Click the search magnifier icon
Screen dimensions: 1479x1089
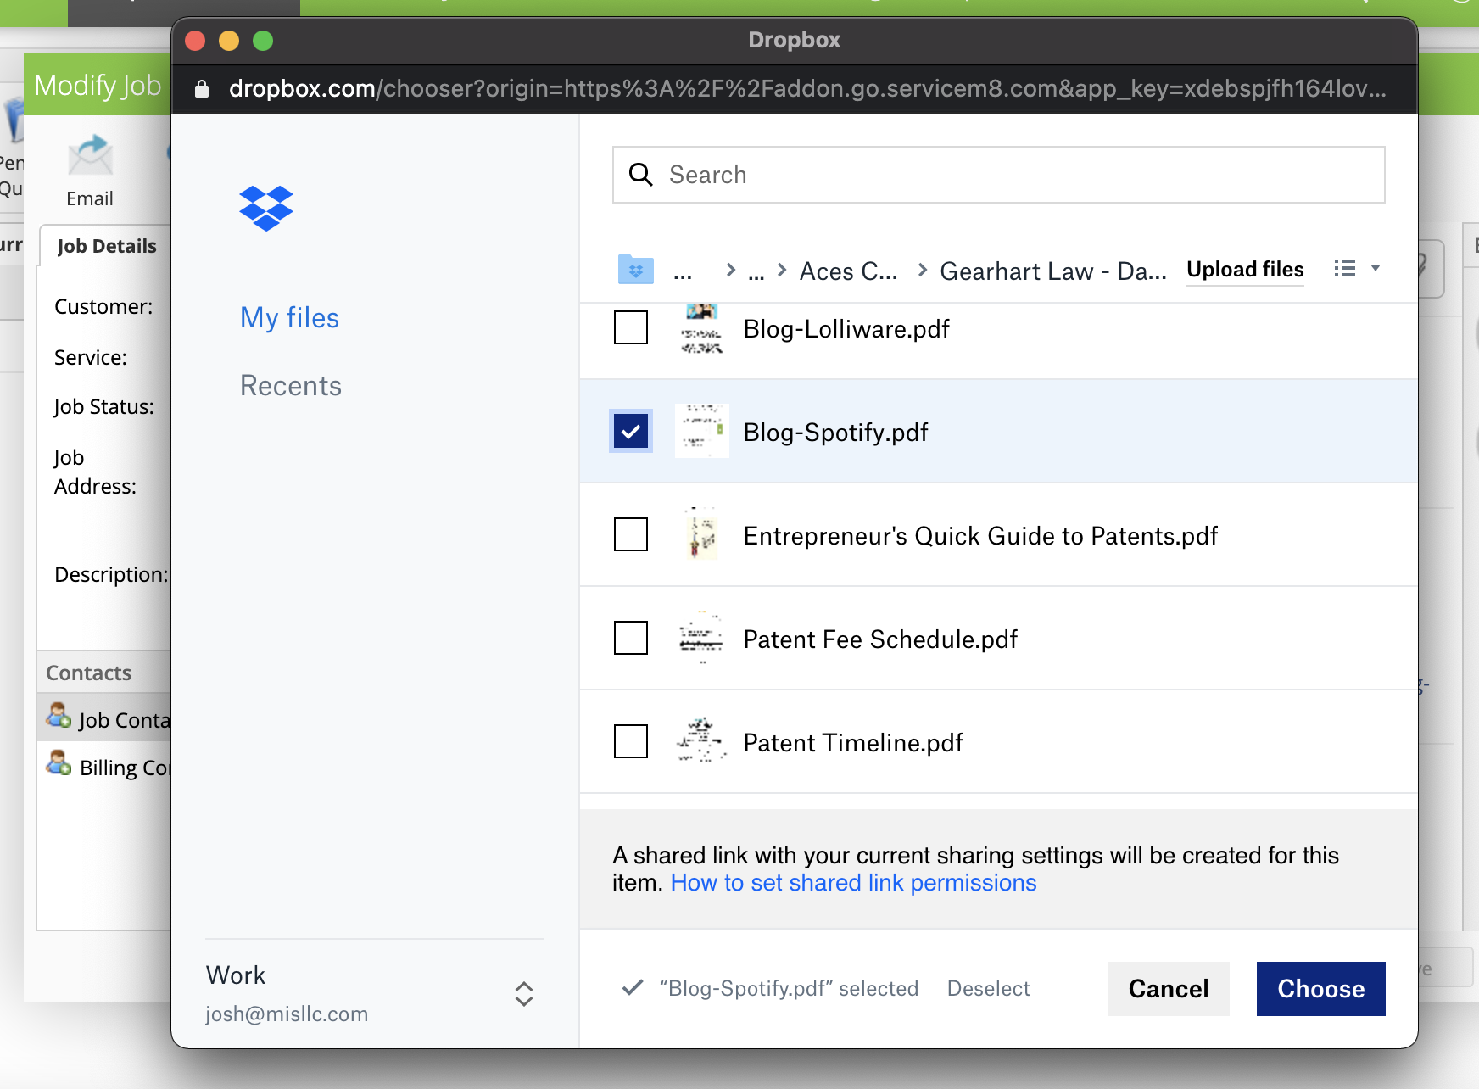(x=641, y=175)
